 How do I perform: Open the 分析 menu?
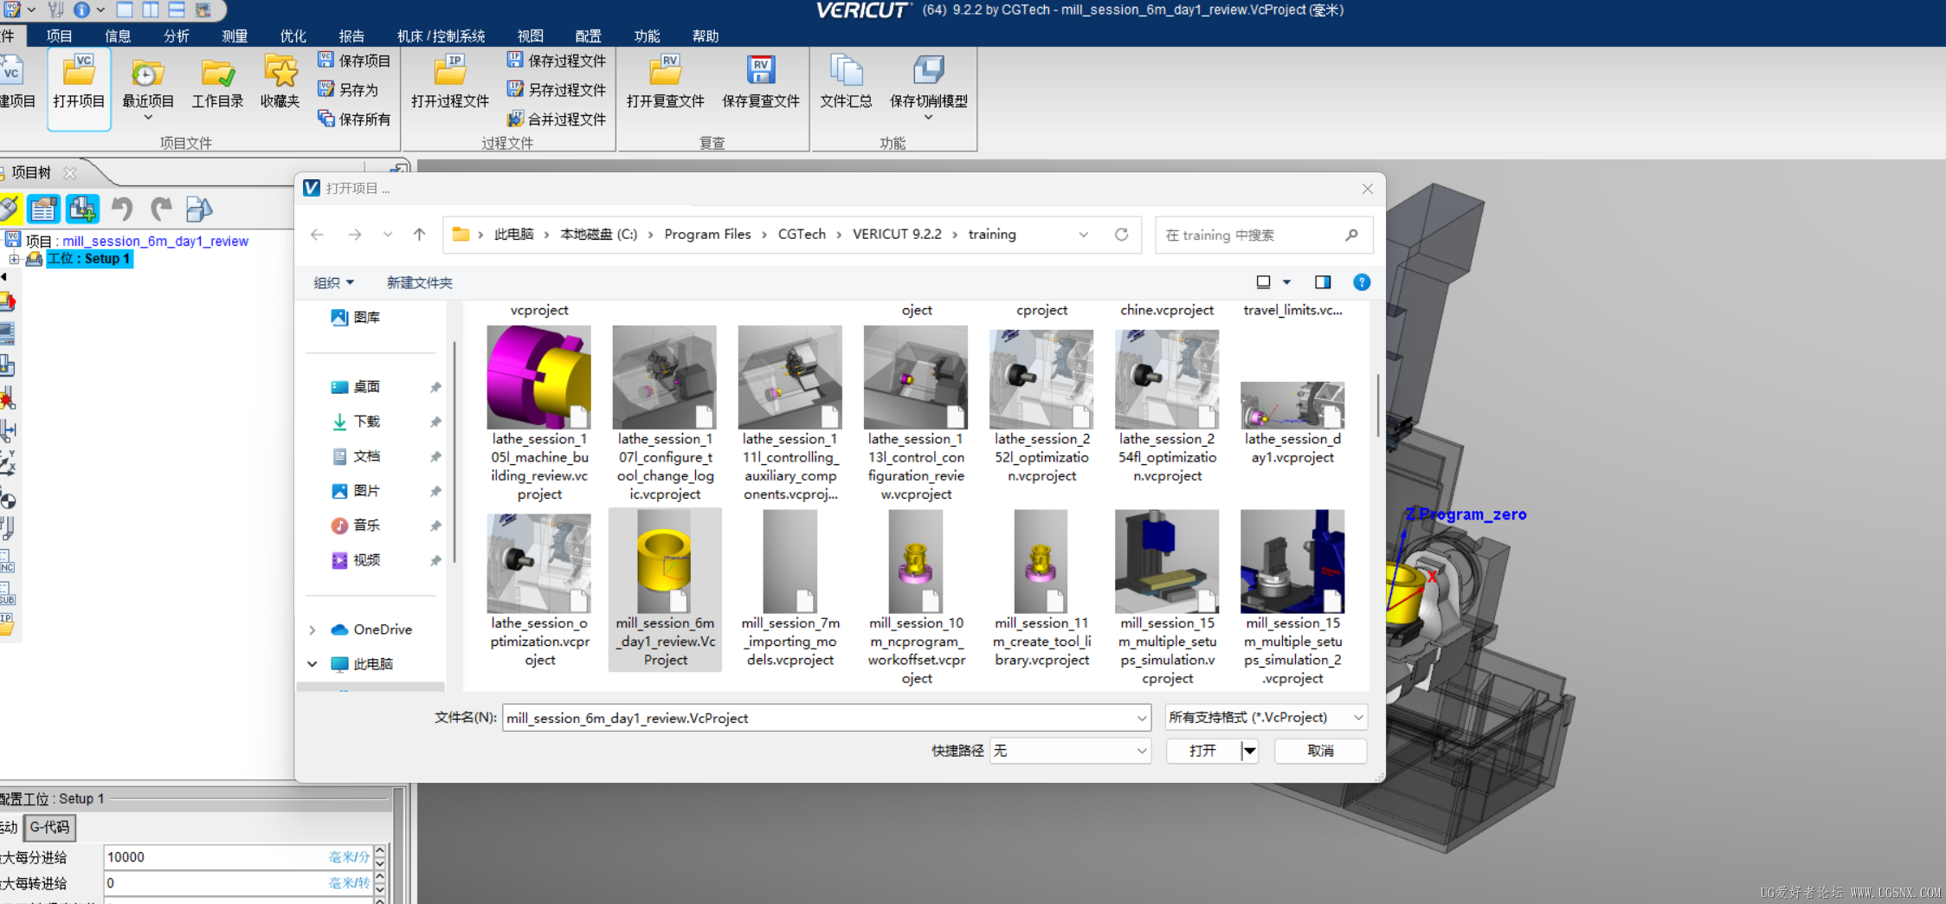pyautogui.click(x=177, y=36)
